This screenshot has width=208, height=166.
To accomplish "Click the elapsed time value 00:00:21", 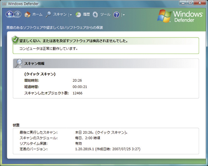I will point(80,87).
